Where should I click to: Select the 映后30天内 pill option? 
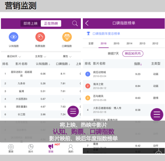tap(133, 53)
